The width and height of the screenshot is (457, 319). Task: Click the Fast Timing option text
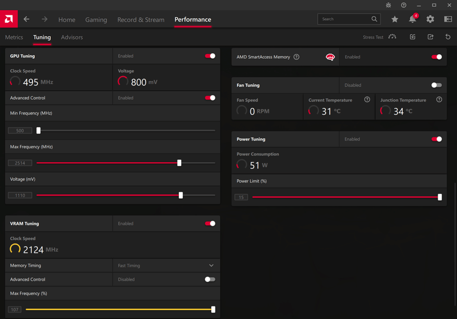point(129,266)
